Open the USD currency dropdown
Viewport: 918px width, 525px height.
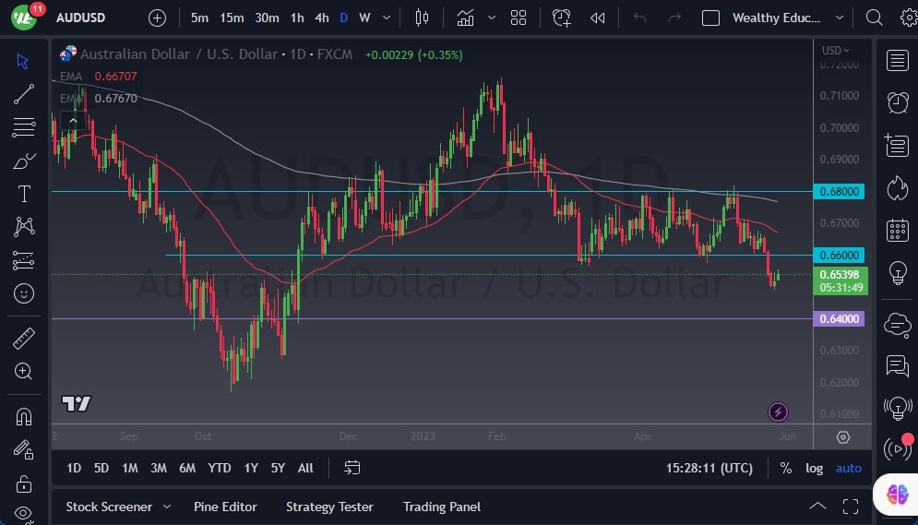[836, 51]
